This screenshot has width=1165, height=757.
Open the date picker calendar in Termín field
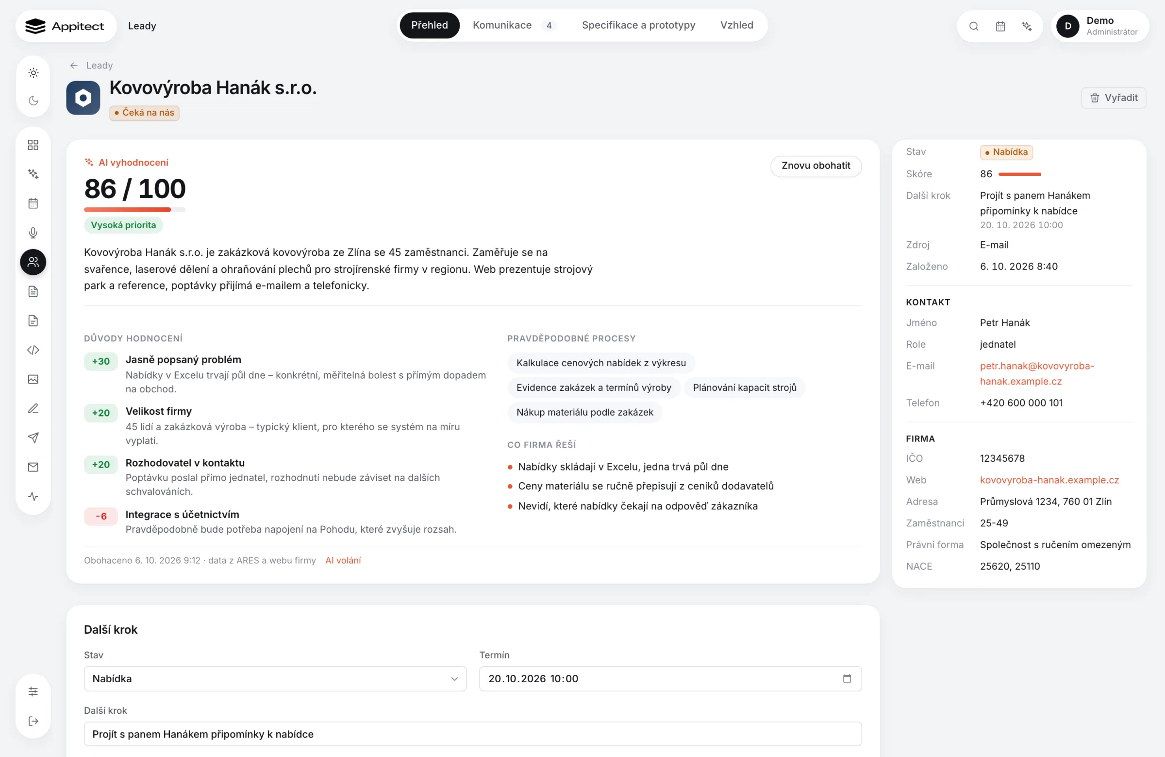[x=847, y=679]
